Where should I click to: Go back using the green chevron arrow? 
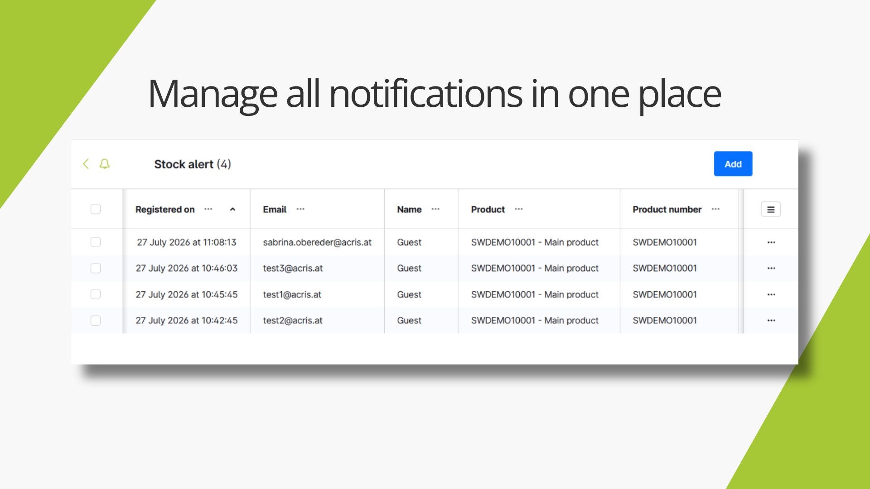(86, 164)
